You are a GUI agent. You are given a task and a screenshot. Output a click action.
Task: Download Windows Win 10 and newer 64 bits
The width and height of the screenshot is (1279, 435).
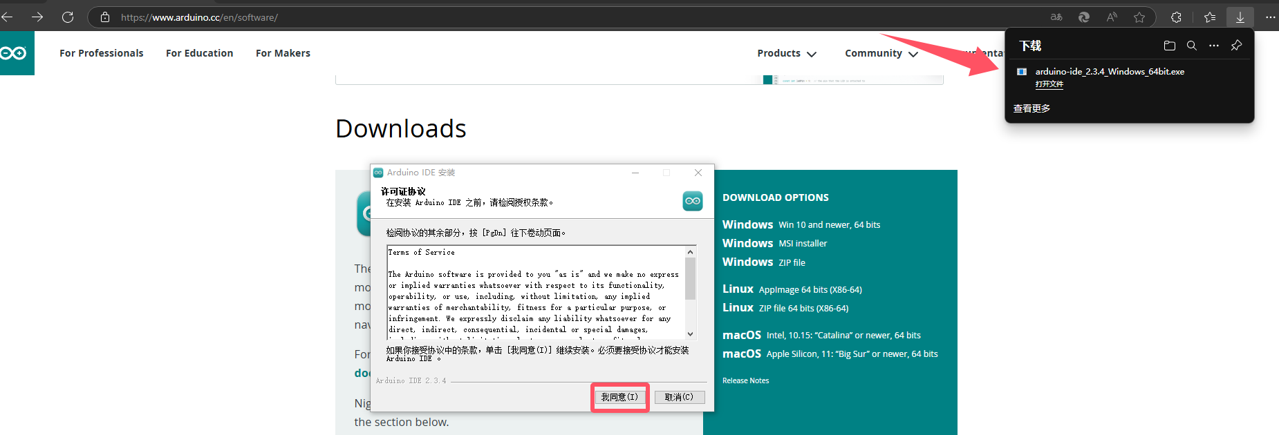pos(801,224)
